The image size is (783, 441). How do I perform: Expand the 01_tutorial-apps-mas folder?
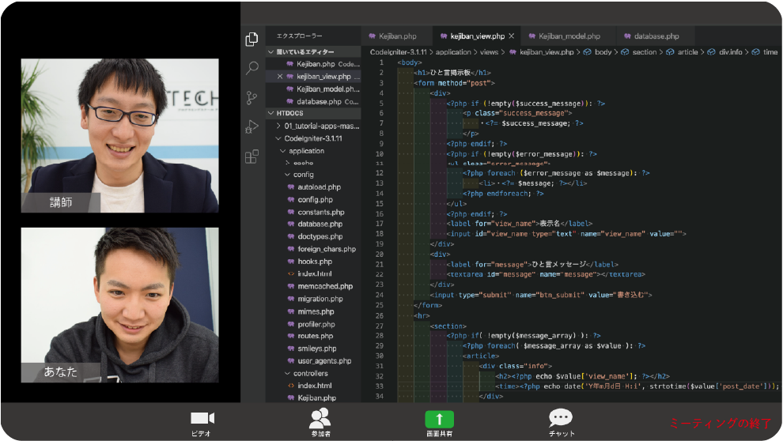[322, 126]
